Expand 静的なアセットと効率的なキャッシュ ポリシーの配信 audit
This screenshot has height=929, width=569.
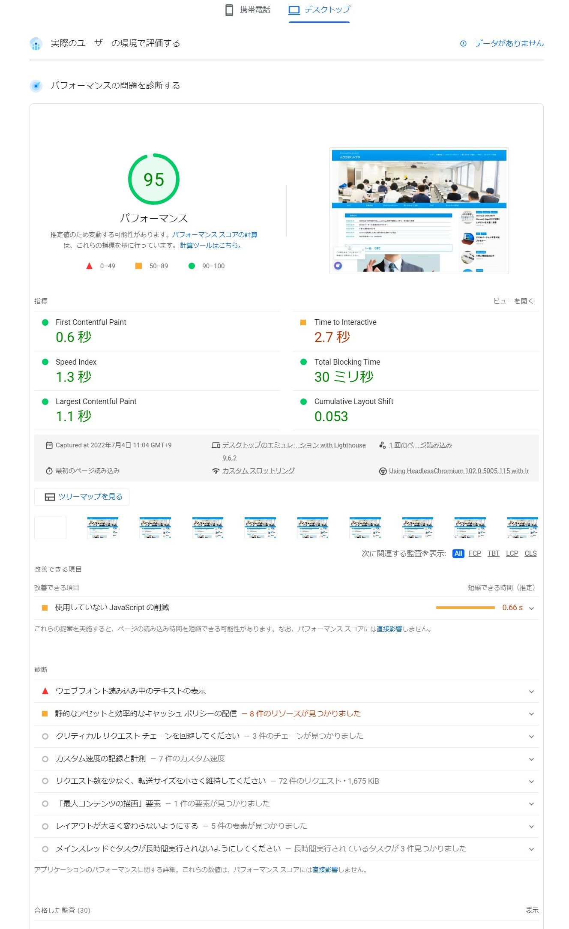pos(286,714)
